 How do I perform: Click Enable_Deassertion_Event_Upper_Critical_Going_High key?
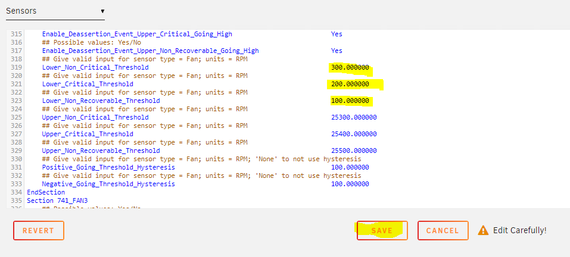point(137,34)
